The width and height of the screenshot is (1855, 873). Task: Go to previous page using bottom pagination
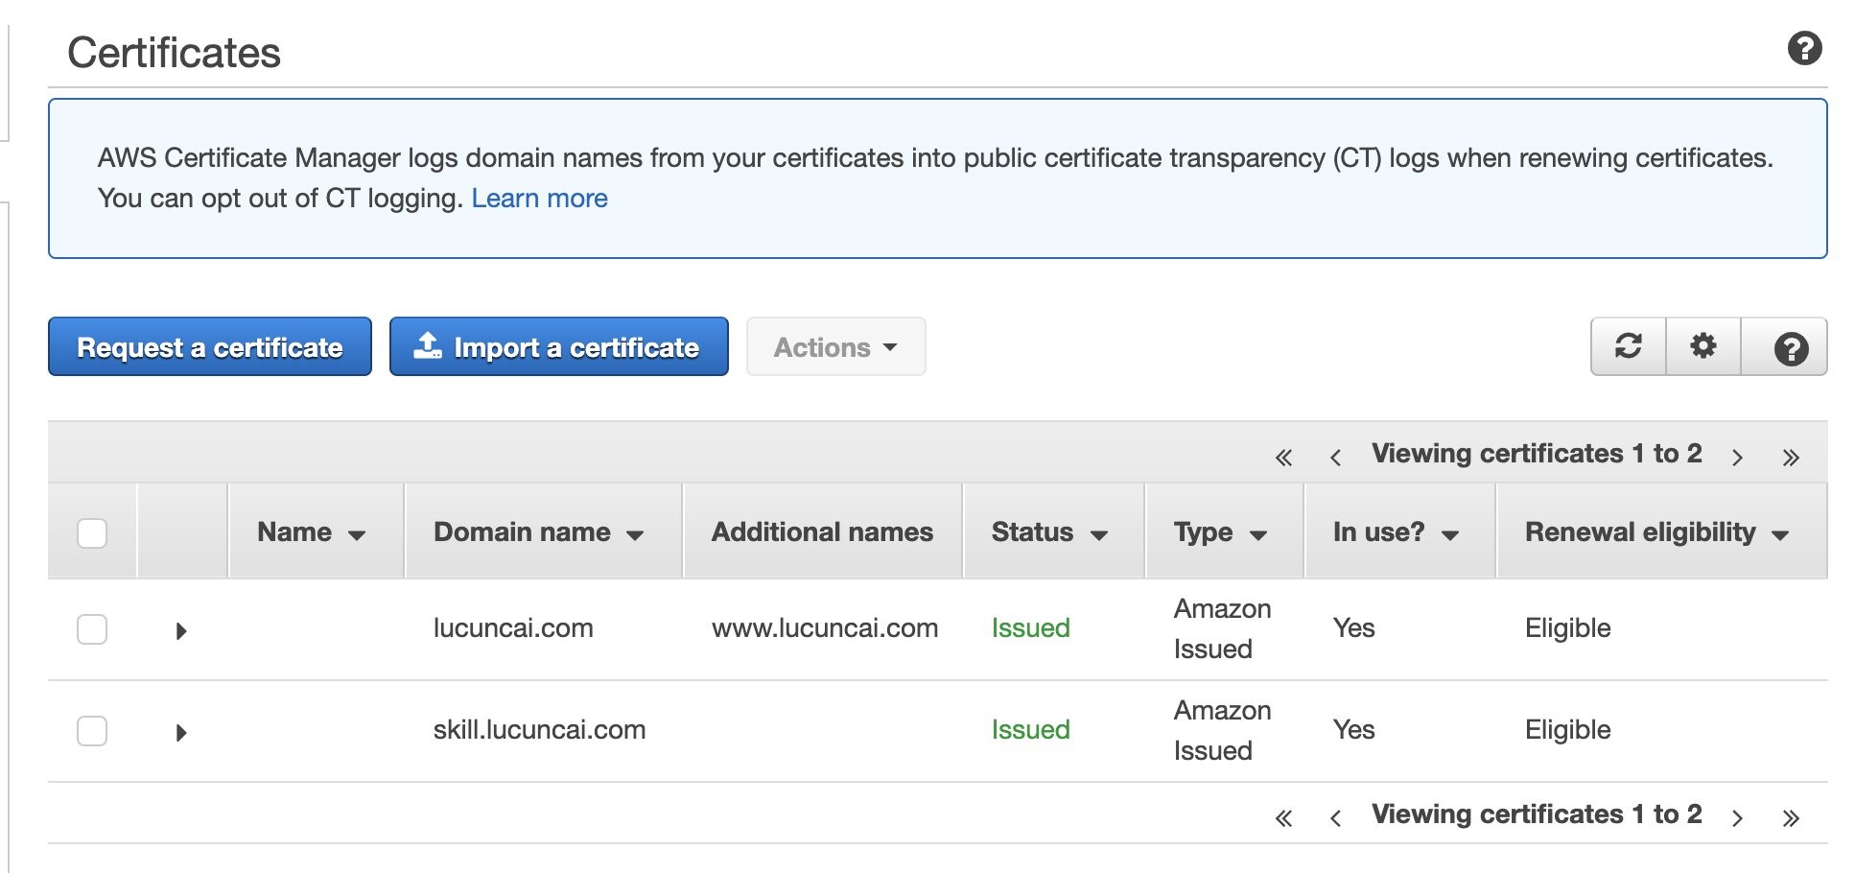pyautogui.click(x=1335, y=818)
